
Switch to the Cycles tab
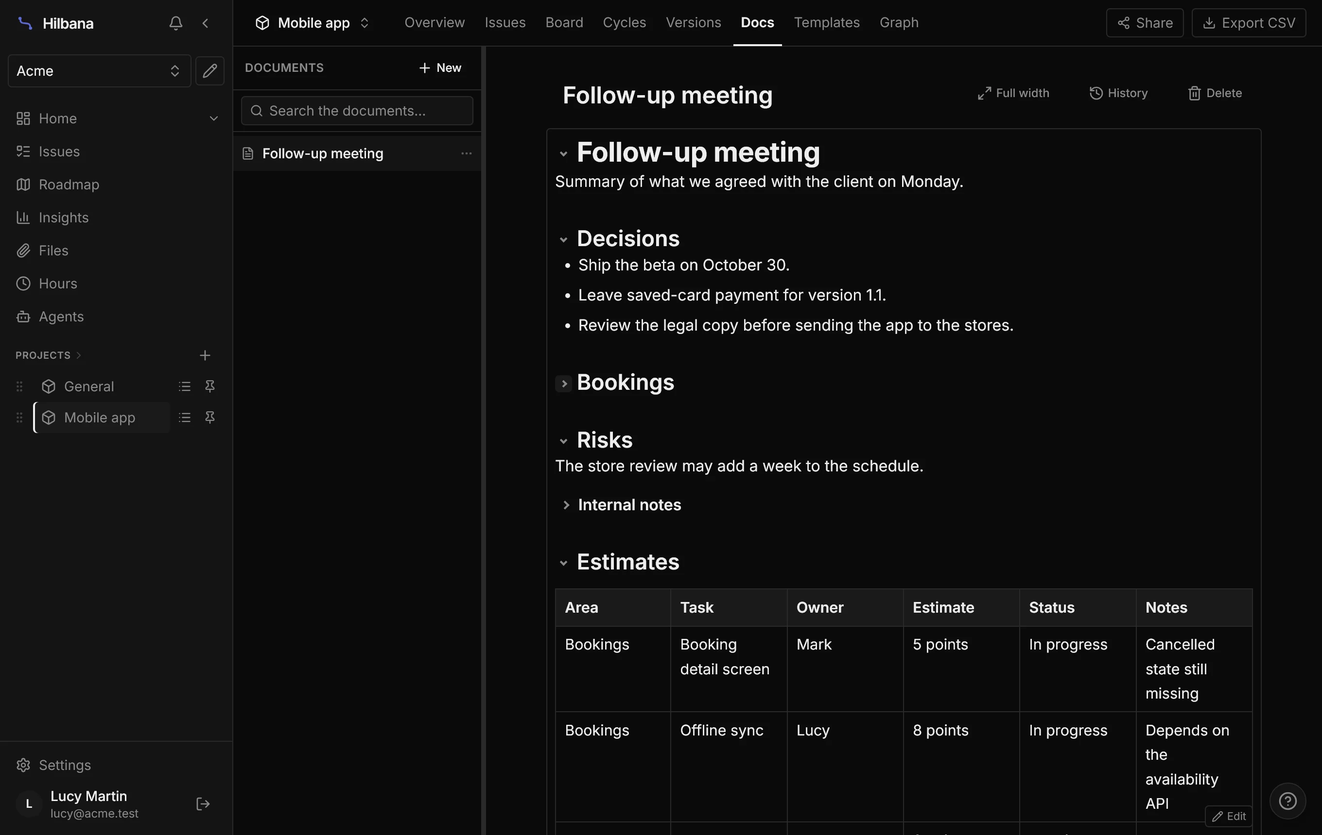624,22
